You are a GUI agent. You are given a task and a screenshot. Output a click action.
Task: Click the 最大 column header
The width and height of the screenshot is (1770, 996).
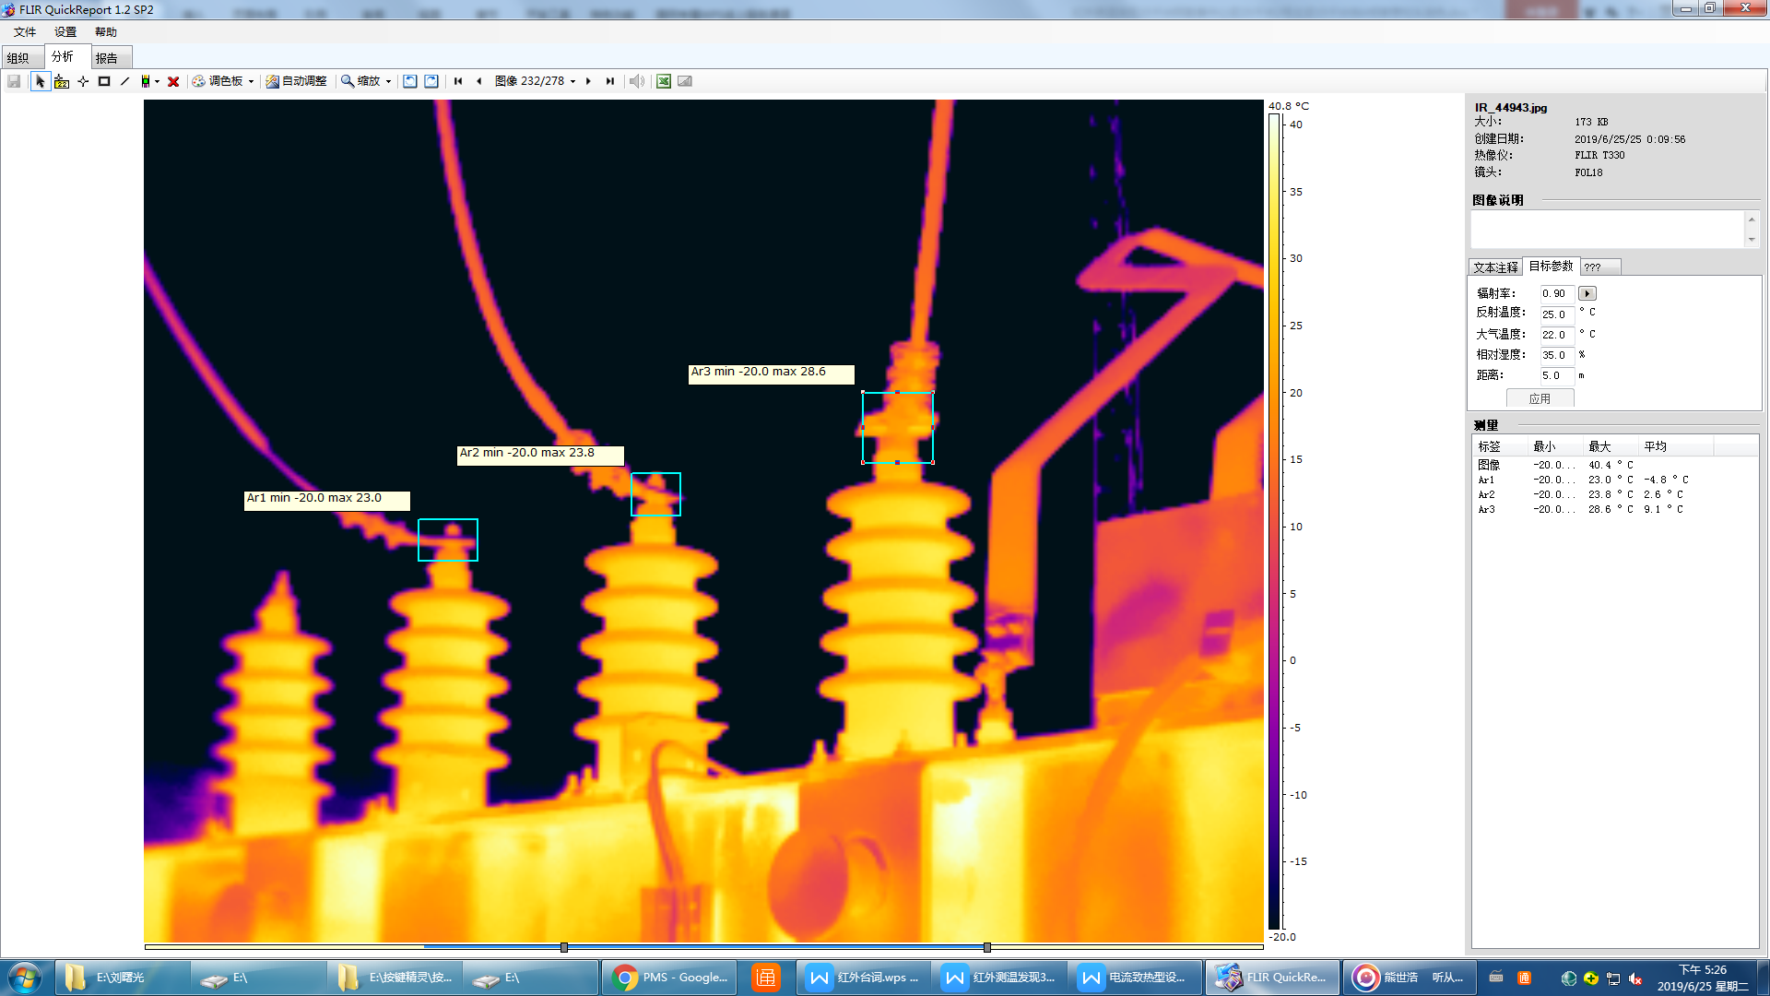click(x=1611, y=446)
